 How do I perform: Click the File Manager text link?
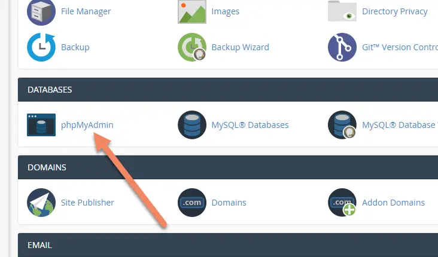86,11
